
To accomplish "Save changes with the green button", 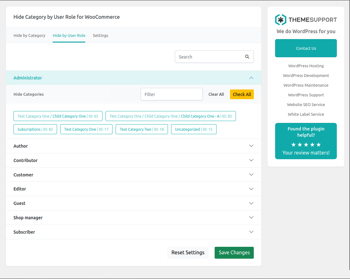I will click(234, 252).
